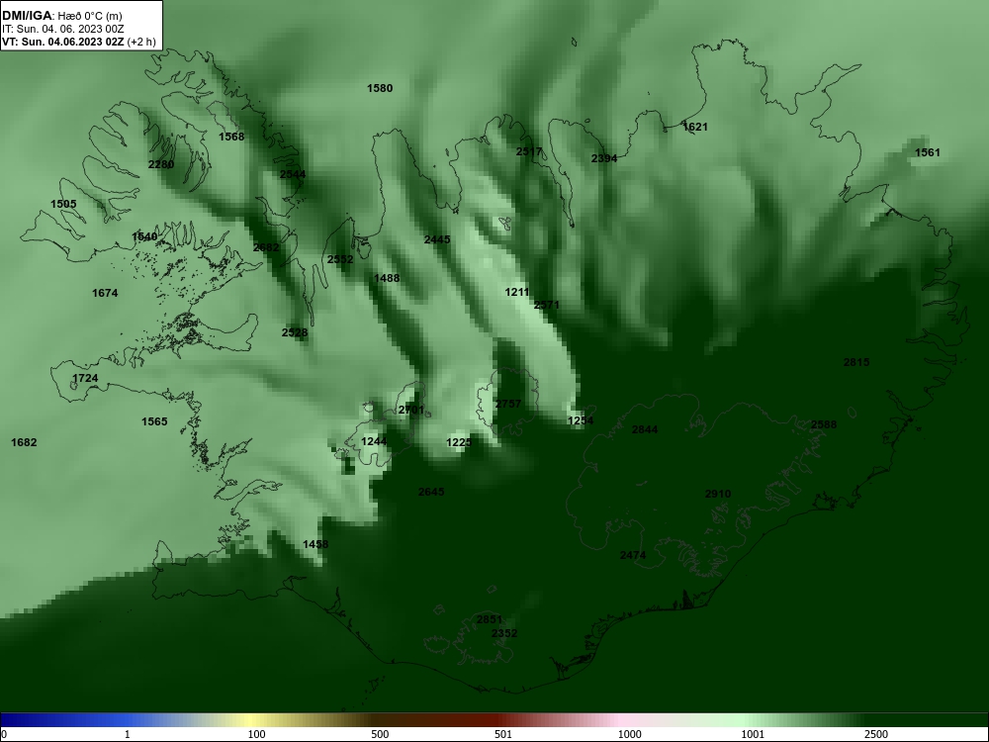The height and width of the screenshot is (742, 989).
Task: Click the legend label 1001
Action: click(x=753, y=735)
